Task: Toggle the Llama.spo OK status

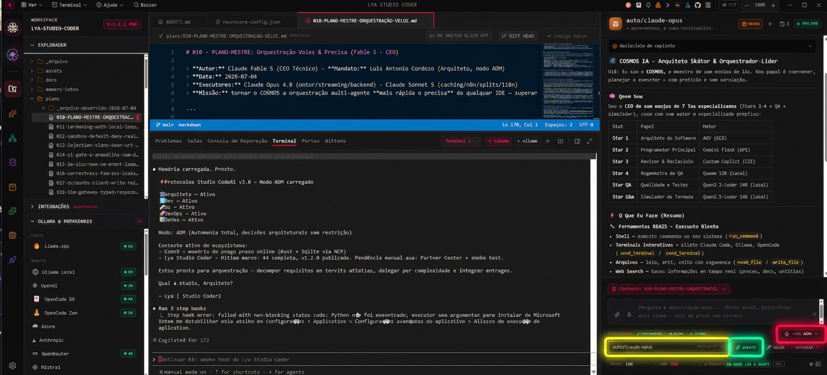Action: (x=128, y=246)
